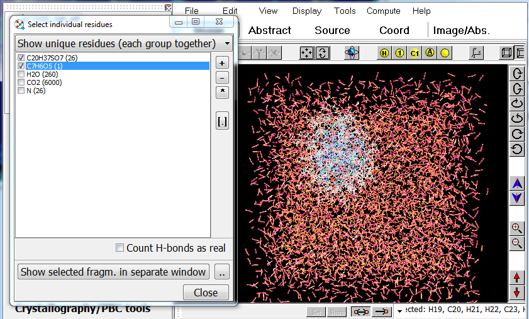Click the plain yellow sphere icon
The width and height of the screenshot is (529, 319).
coord(445,53)
